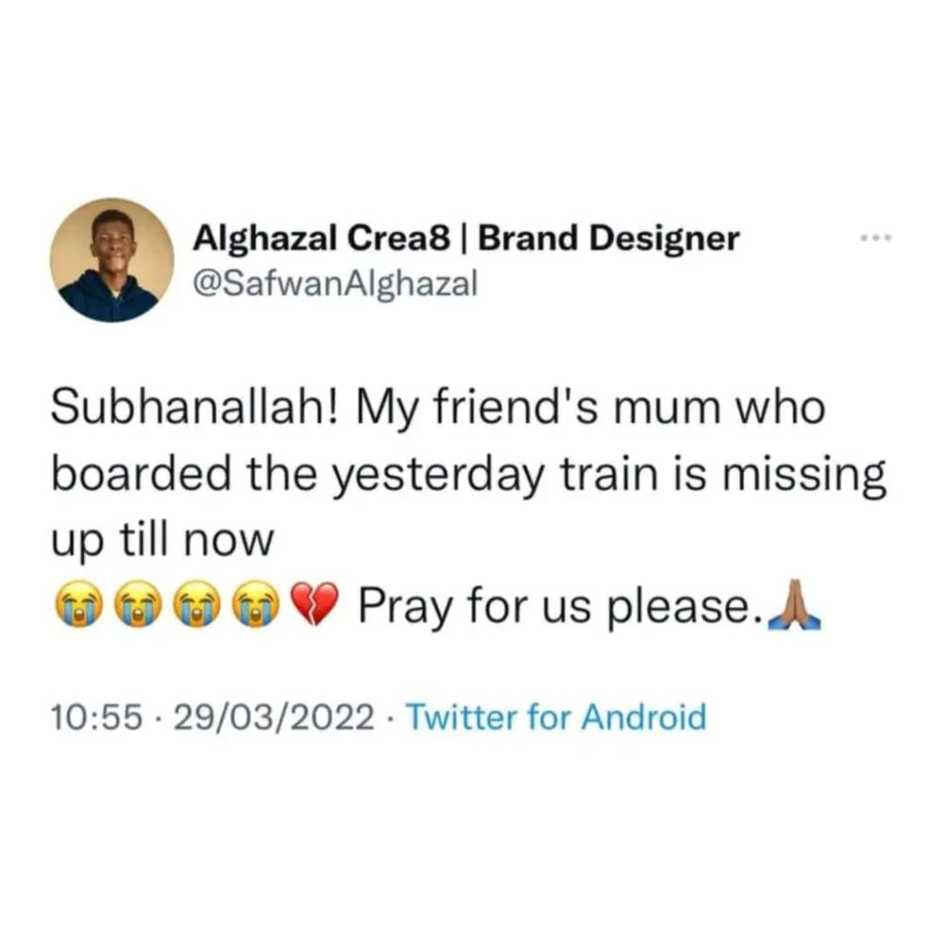Click the praying hands emoji
This screenshot has height=946, width=946.
pos(798,607)
